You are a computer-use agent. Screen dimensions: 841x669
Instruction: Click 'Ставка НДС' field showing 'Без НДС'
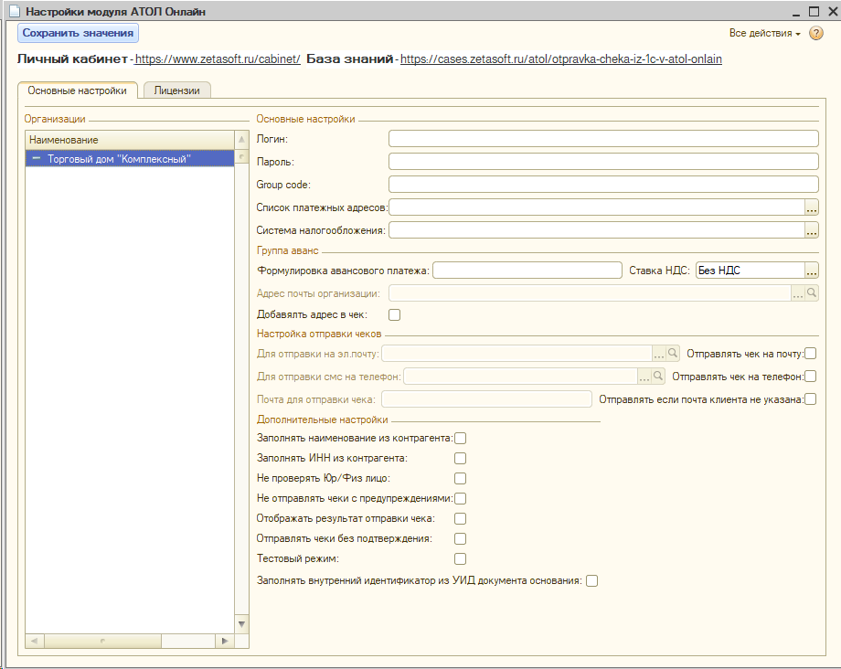click(x=750, y=271)
